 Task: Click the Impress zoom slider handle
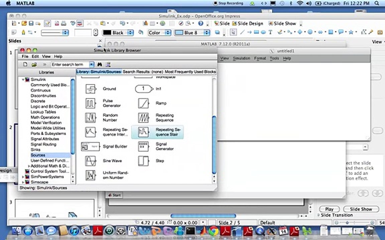point(347,223)
